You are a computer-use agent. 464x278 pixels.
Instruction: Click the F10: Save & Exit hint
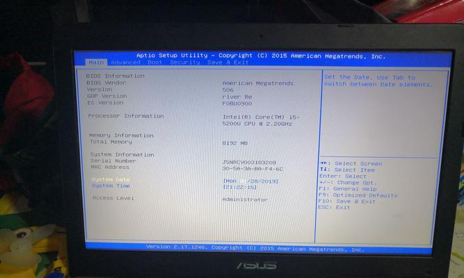347,202
